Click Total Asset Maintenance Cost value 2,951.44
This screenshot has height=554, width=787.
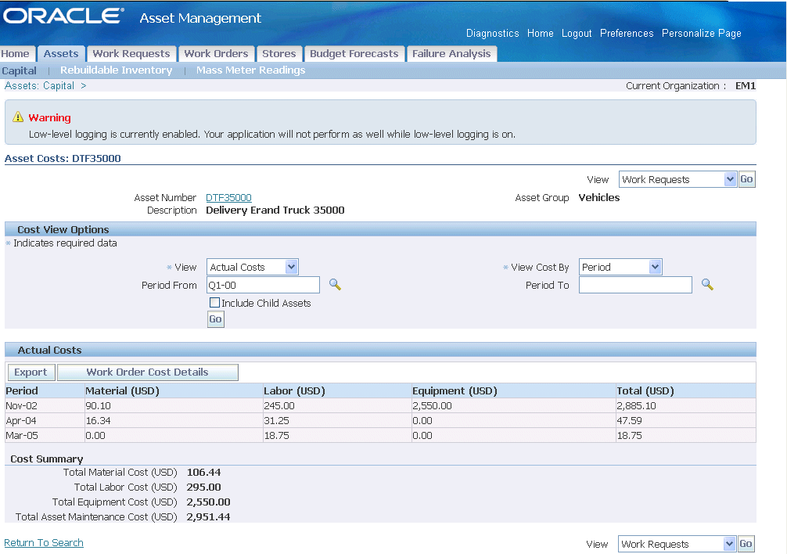click(208, 517)
